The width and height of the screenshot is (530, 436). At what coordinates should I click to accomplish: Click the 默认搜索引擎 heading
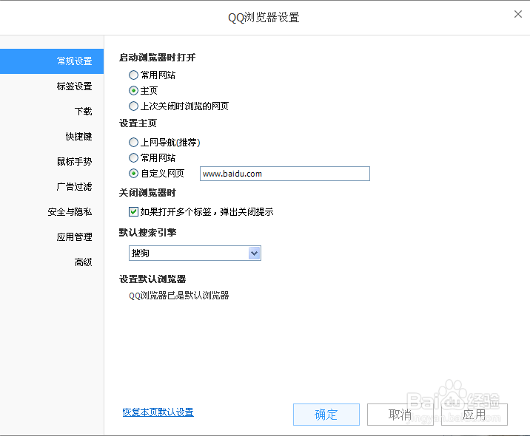[x=147, y=233]
